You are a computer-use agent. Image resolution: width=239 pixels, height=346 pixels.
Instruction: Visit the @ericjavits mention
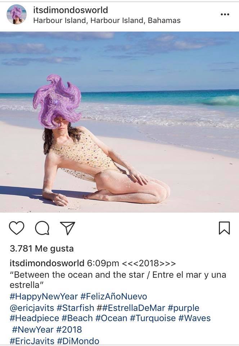(x=32, y=308)
